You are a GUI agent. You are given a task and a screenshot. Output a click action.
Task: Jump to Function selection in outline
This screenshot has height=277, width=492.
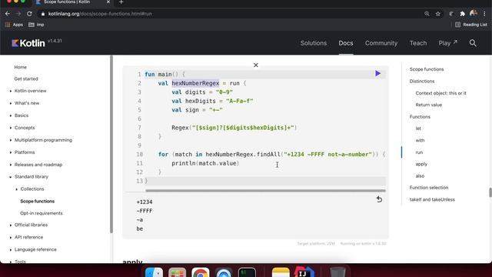coord(429,188)
